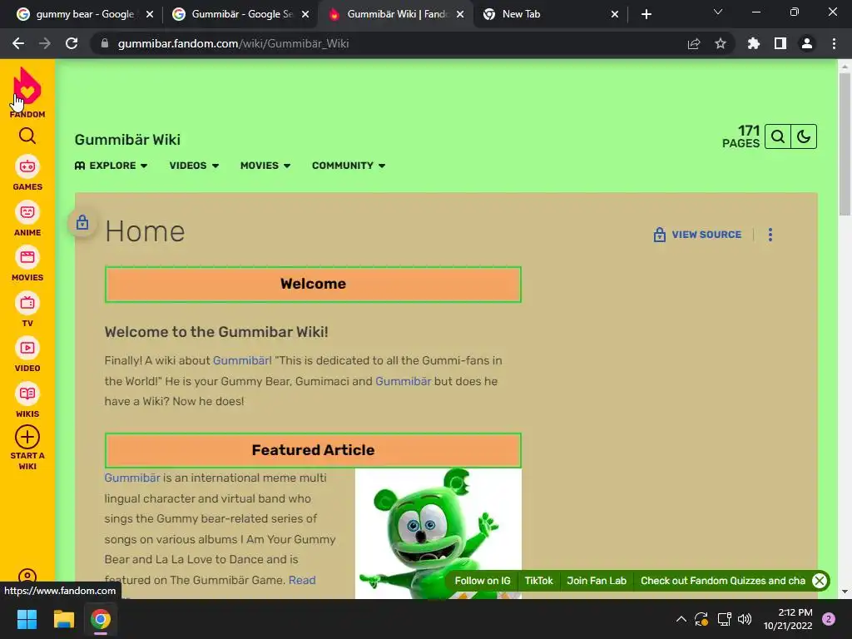Open the Video section in sidebar

pos(27,354)
